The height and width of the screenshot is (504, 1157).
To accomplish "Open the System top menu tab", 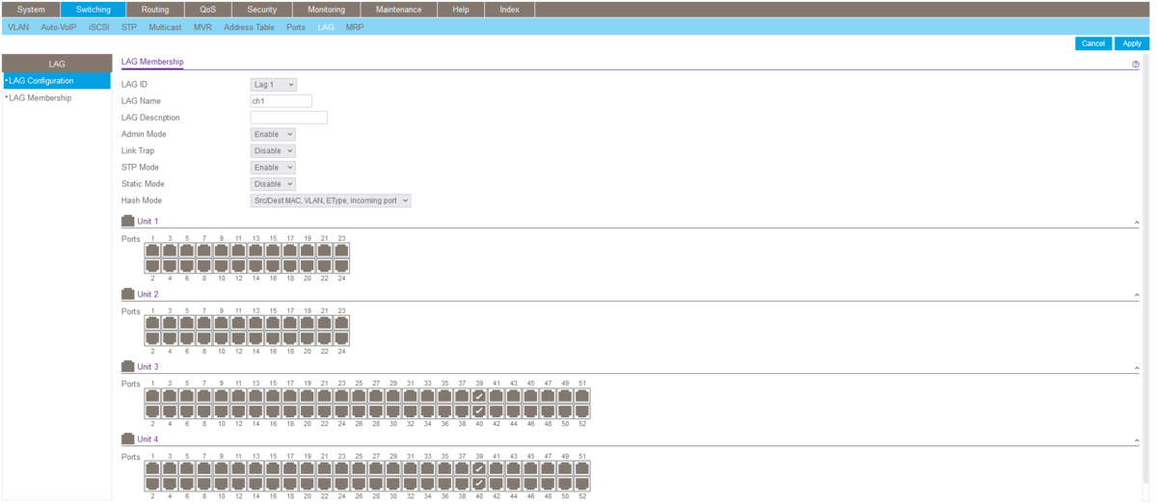I will [31, 10].
